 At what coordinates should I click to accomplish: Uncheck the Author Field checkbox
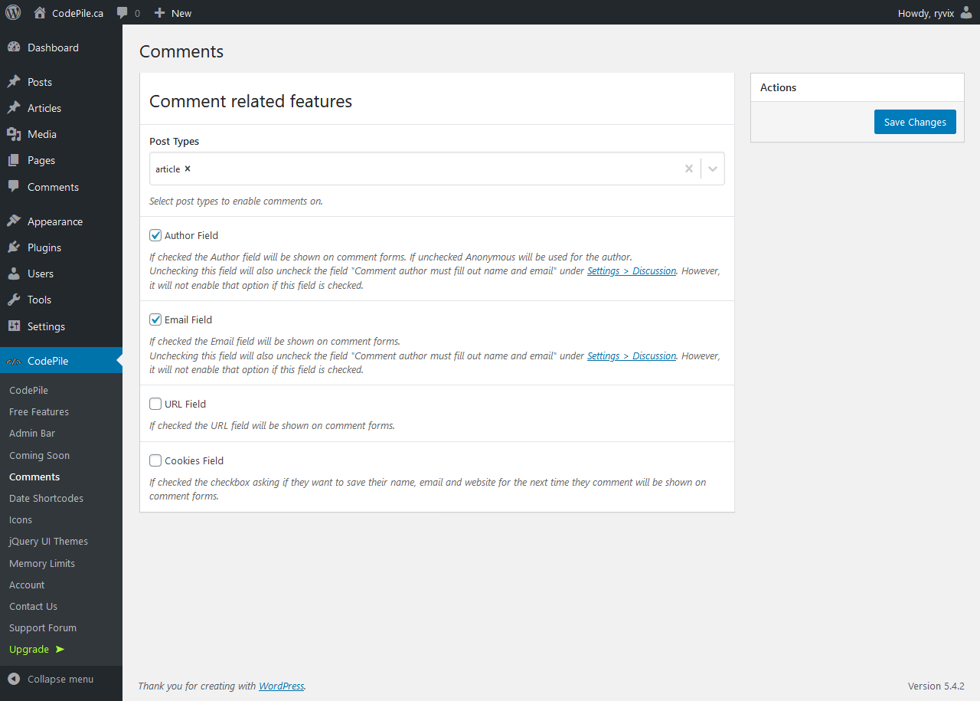tap(155, 236)
